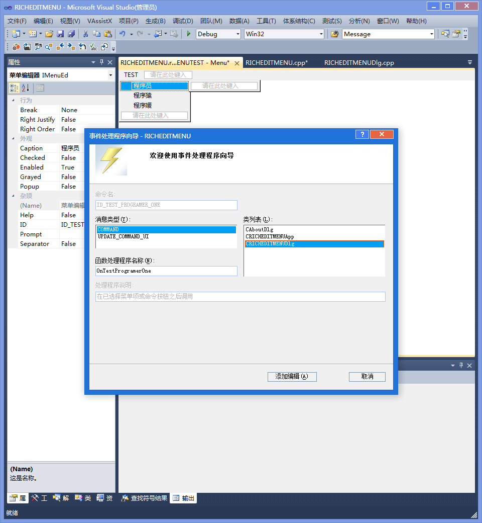Click the Save All icon
Image resolution: width=482 pixels, height=523 pixels.
tap(71, 34)
